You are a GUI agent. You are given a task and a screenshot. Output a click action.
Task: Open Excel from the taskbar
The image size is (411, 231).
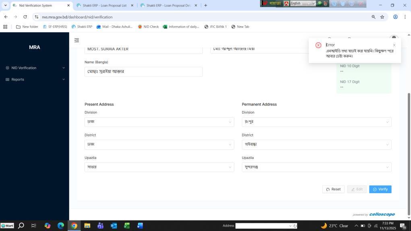coord(127,226)
